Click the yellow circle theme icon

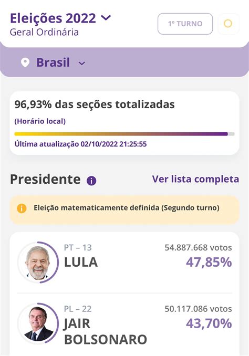click(228, 24)
